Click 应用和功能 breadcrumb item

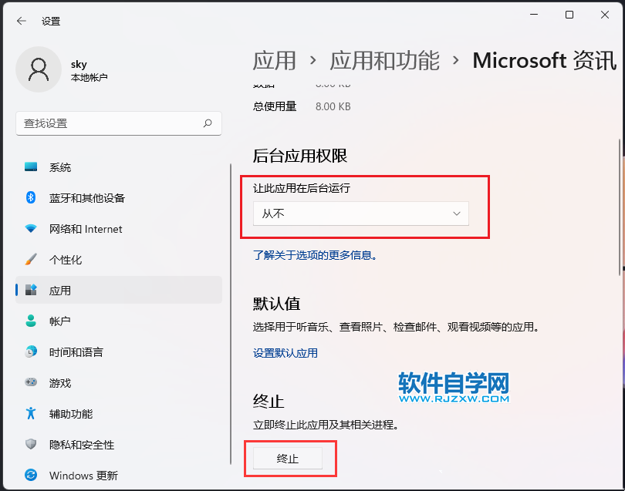click(x=384, y=61)
